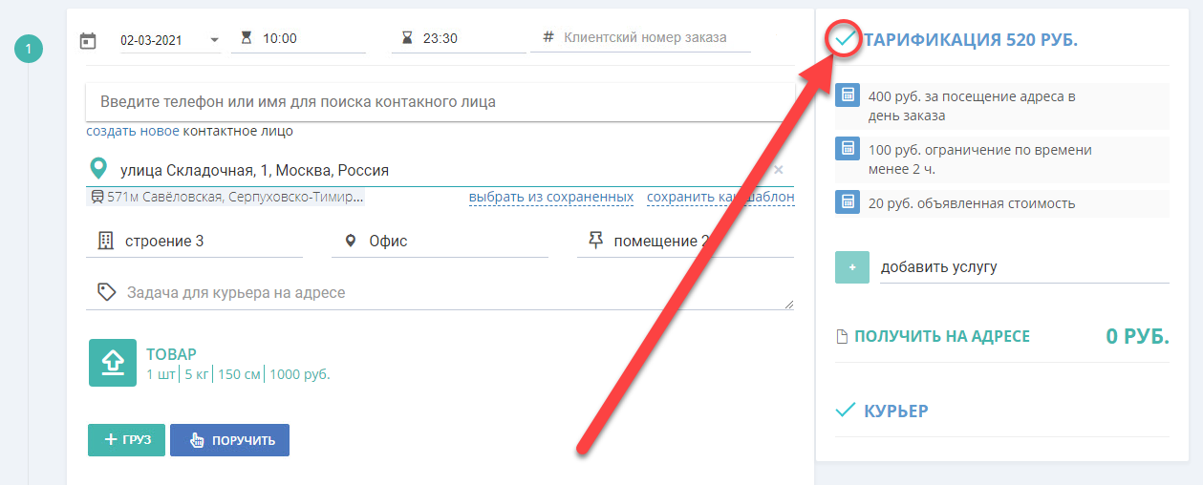Focus the добавить услугу field
The width and height of the screenshot is (1203, 485).
(x=1024, y=267)
